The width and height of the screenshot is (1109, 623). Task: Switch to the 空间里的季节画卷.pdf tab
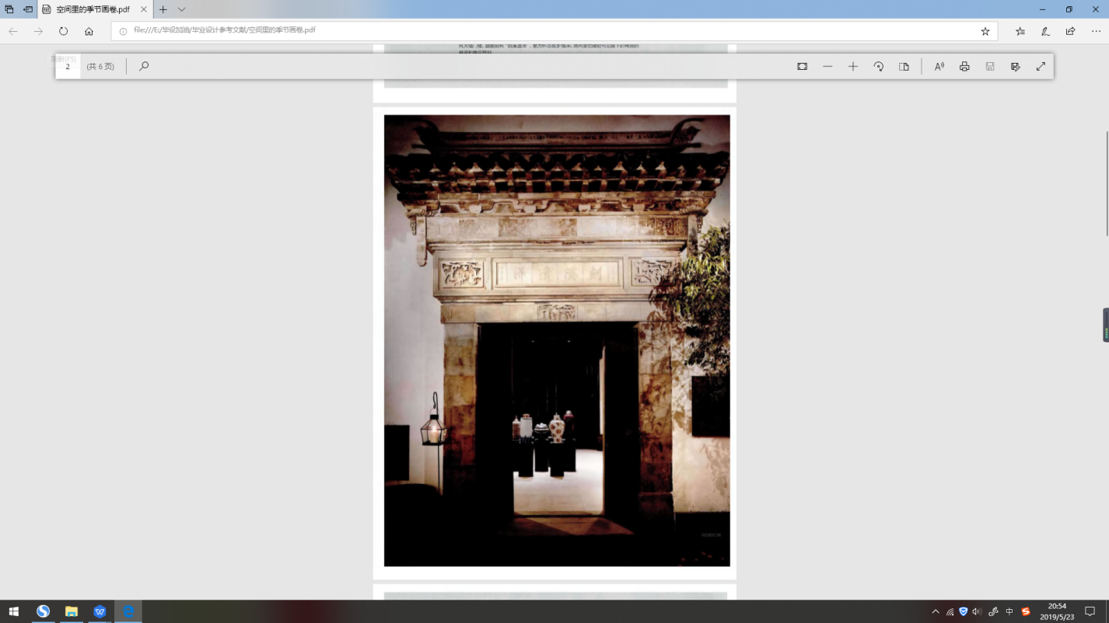[95, 9]
